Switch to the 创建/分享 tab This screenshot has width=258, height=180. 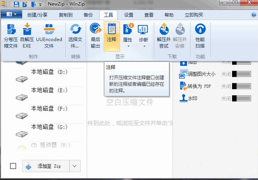pos(37,15)
